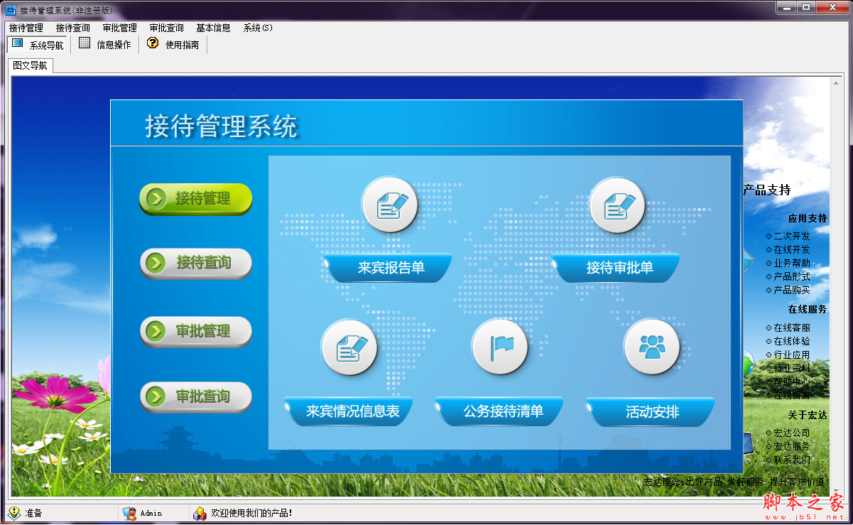Click the 公务接待清单 flag icon
The width and height of the screenshot is (853, 525).
pos(499,347)
